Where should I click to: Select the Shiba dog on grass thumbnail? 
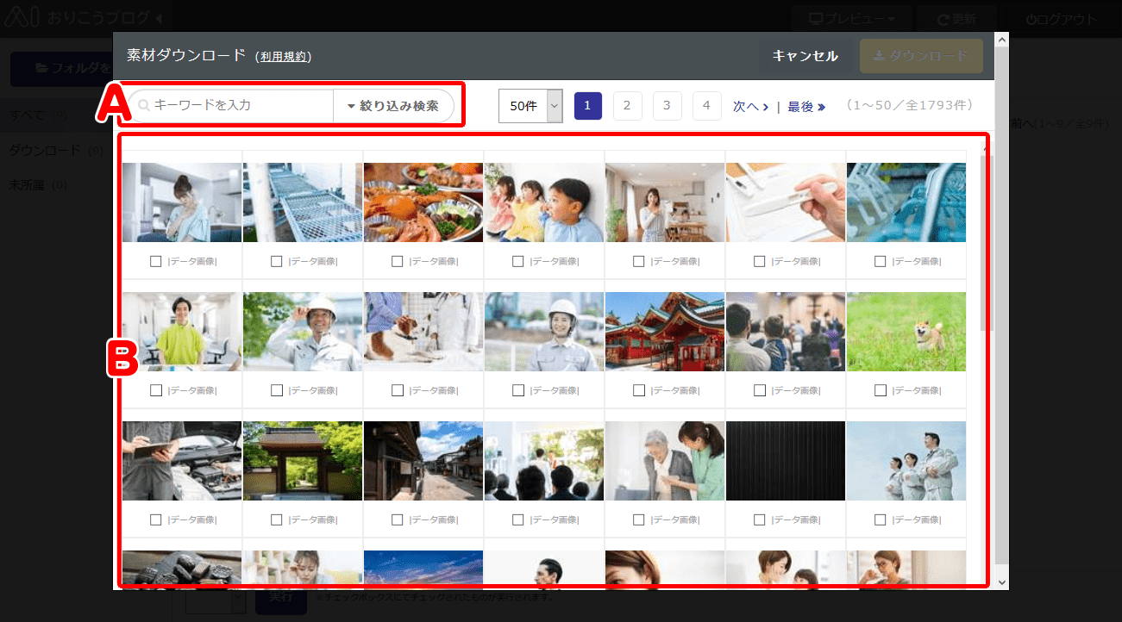906,332
